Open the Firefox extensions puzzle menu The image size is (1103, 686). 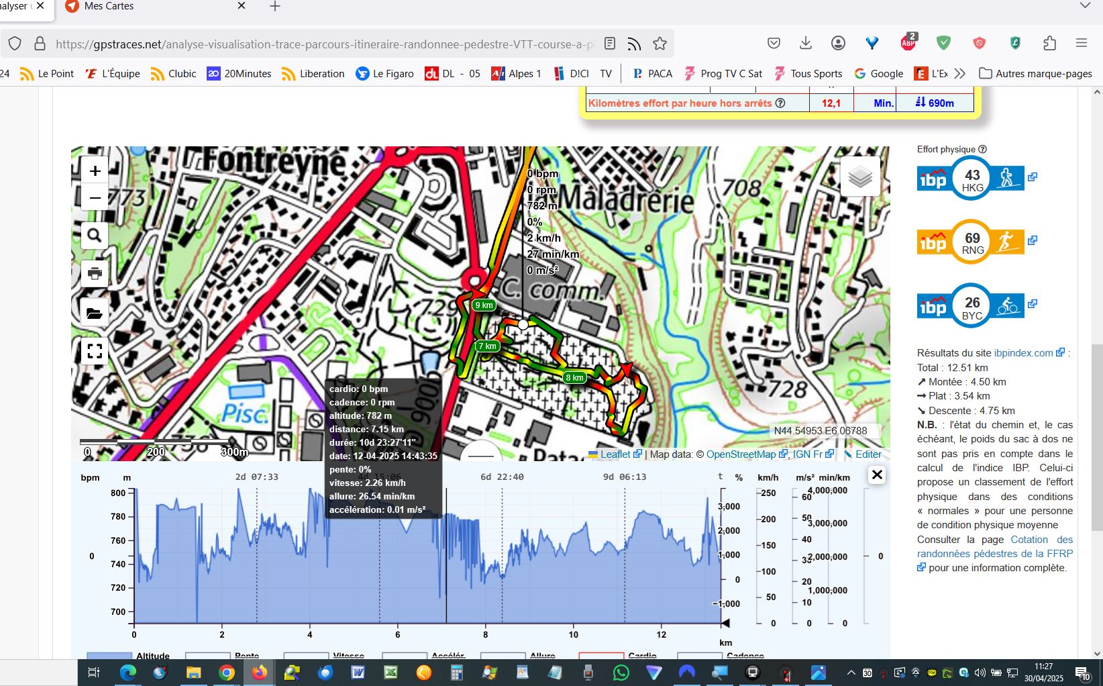click(x=1050, y=44)
